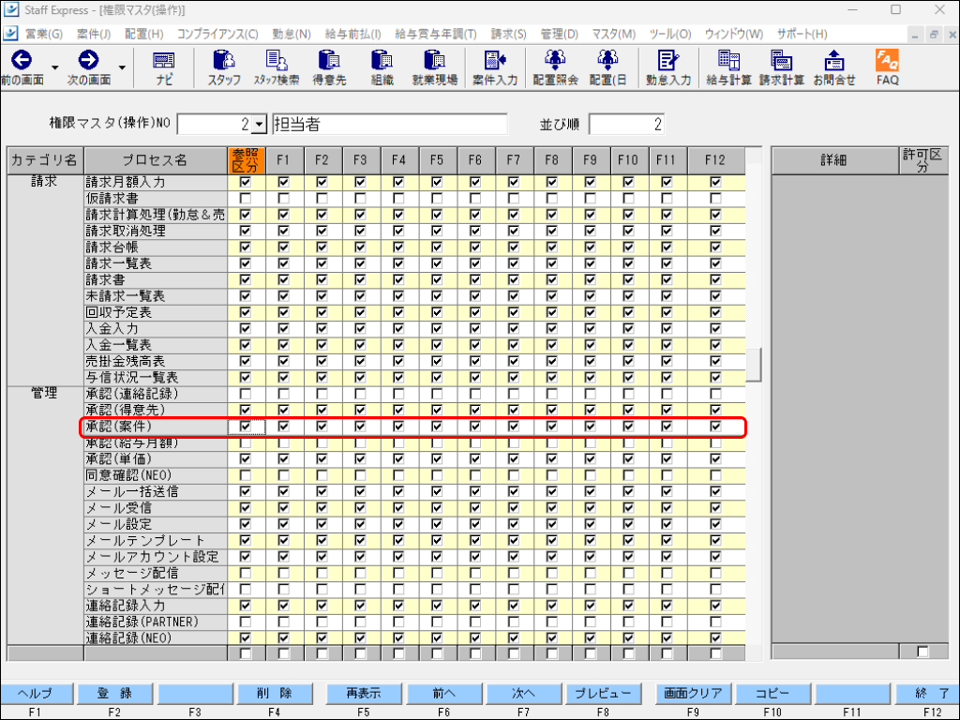This screenshot has width=960, height=720.
Task: Open the 勤怠(N) menu
Action: pyautogui.click(x=292, y=34)
